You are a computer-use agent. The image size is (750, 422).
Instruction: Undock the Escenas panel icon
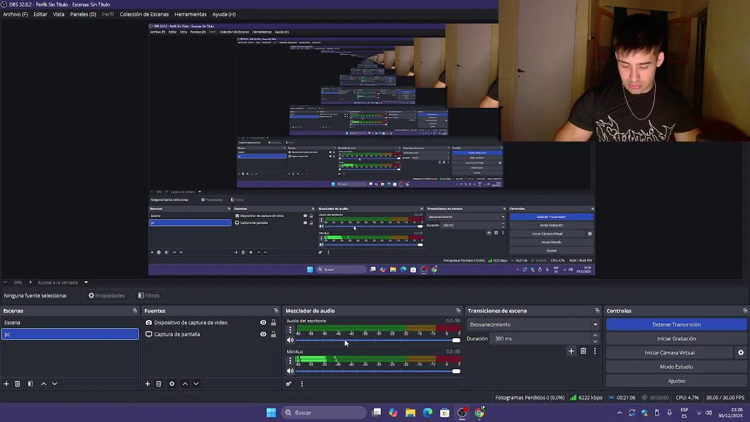(135, 311)
